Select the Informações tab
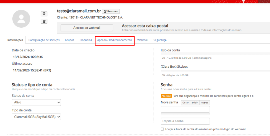The image size is (270, 136). point(15,40)
